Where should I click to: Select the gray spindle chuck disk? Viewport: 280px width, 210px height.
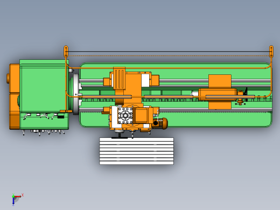pyautogui.click(x=76, y=95)
